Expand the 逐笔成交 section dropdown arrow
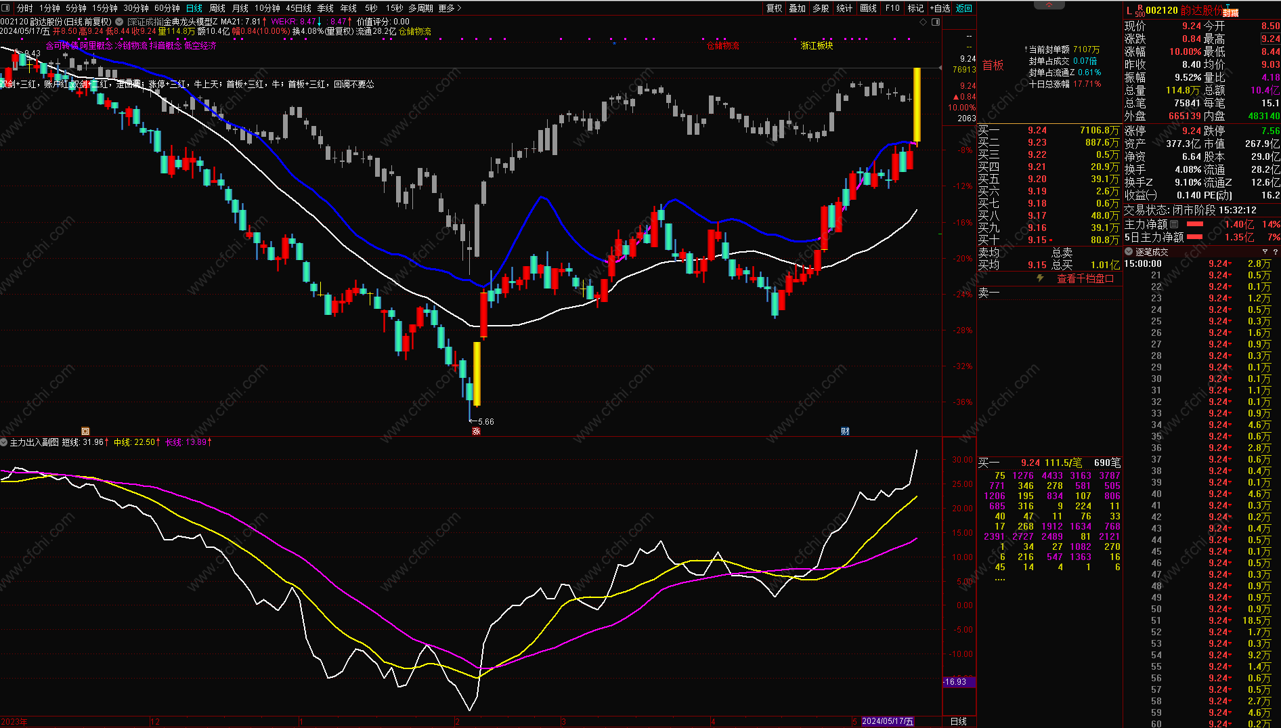Viewport: 1281px width, 728px height. 1129,252
